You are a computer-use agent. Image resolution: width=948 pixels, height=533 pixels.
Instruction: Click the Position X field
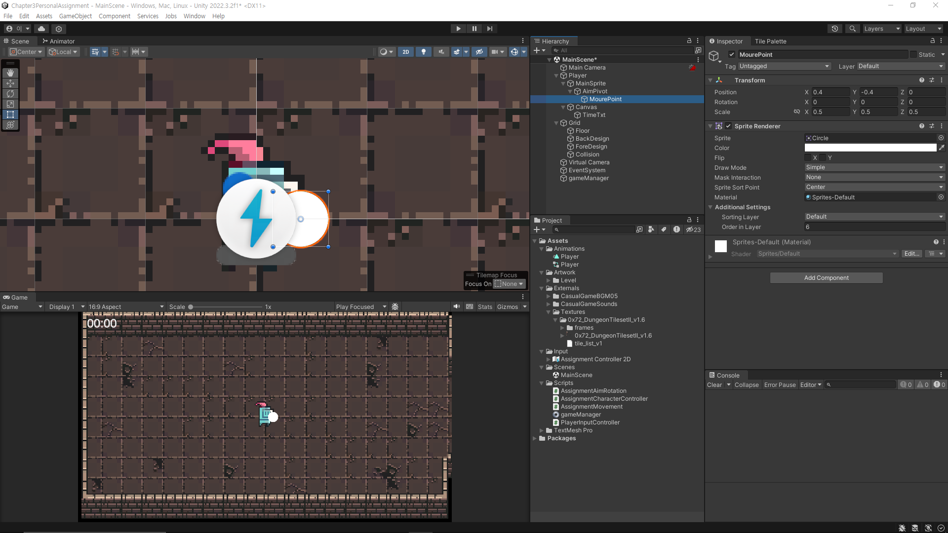click(831, 92)
